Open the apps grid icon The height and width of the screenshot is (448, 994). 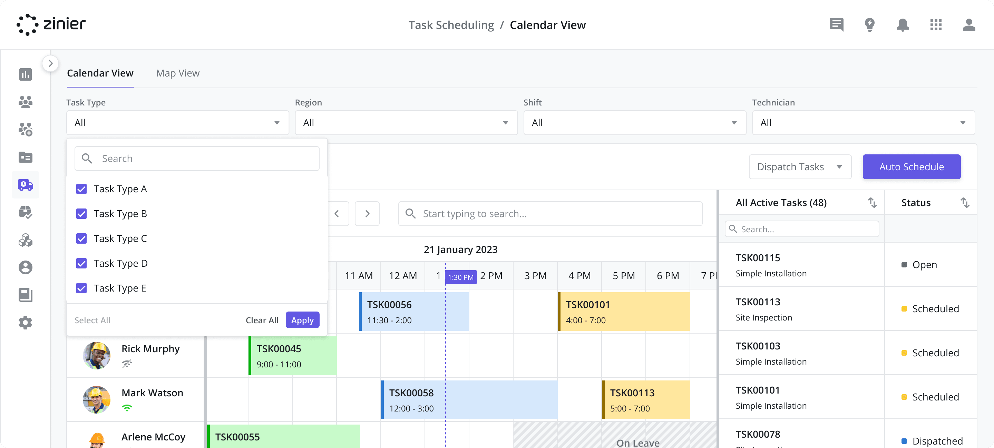[x=936, y=25]
